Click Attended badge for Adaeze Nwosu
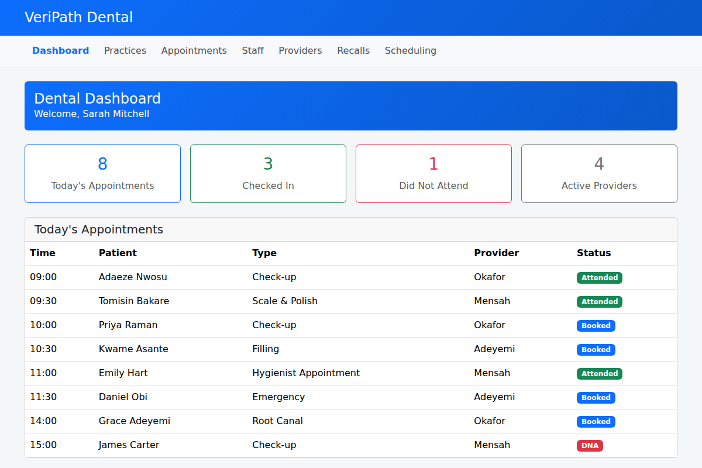This screenshot has width=702, height=468. 600,278
